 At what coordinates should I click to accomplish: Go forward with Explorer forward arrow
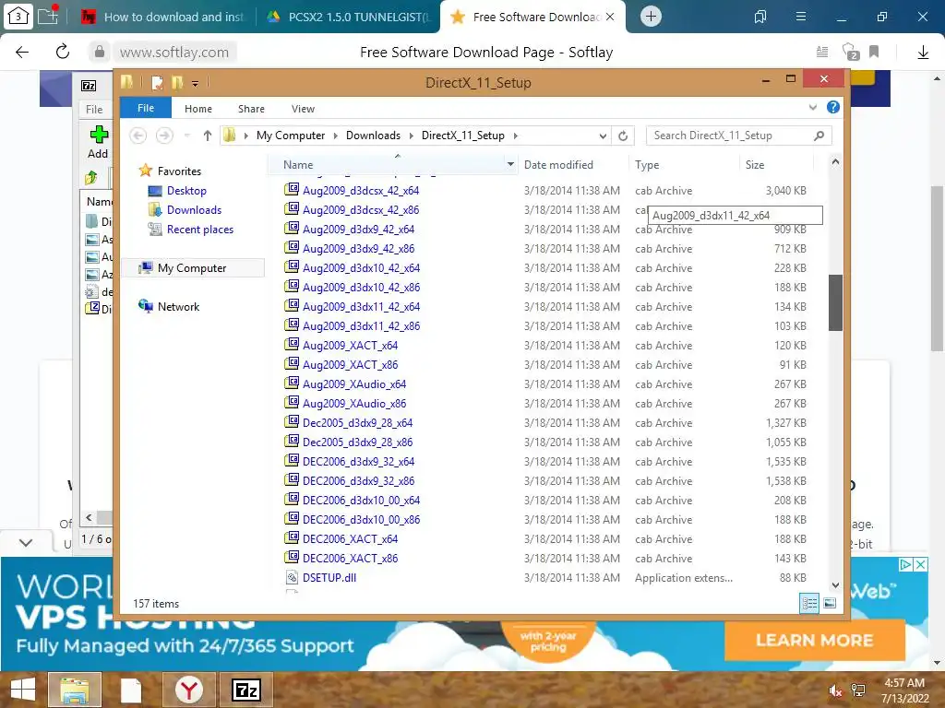pos(164,136)
